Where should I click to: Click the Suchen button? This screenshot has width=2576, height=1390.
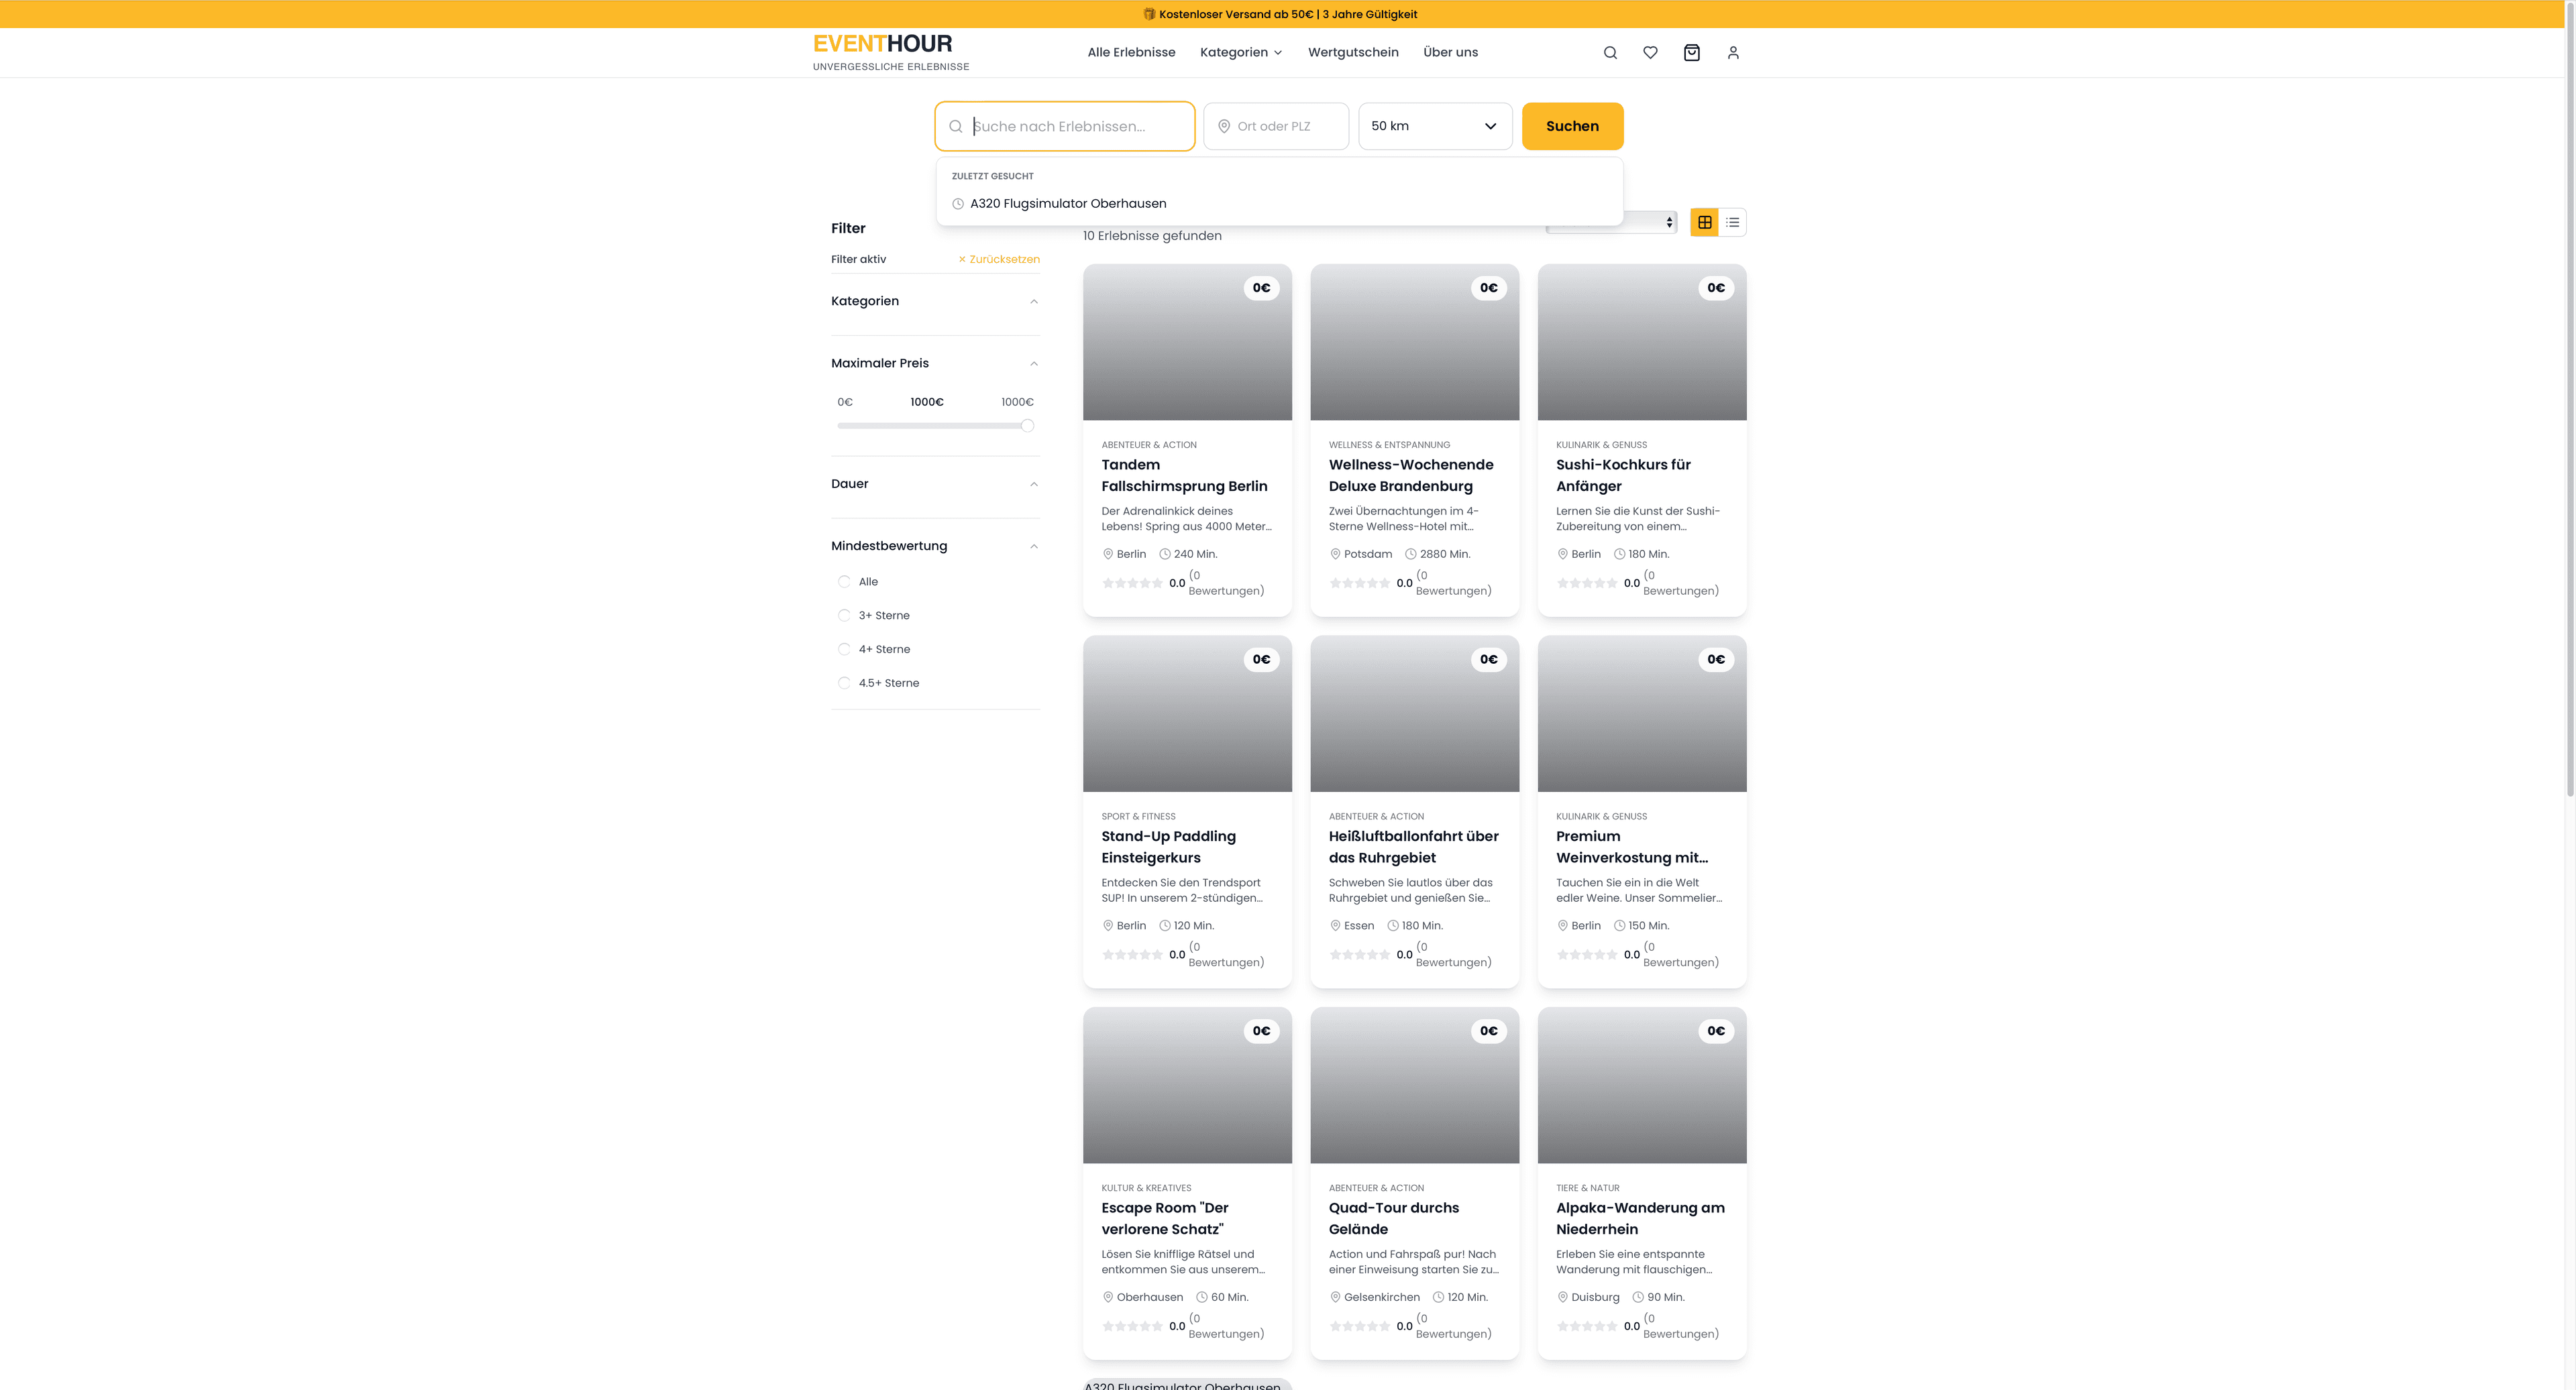[x=1572, y=126]
